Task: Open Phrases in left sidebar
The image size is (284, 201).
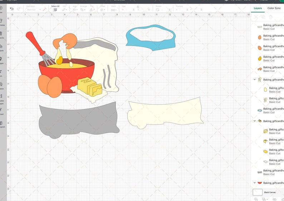Action: 1,86
